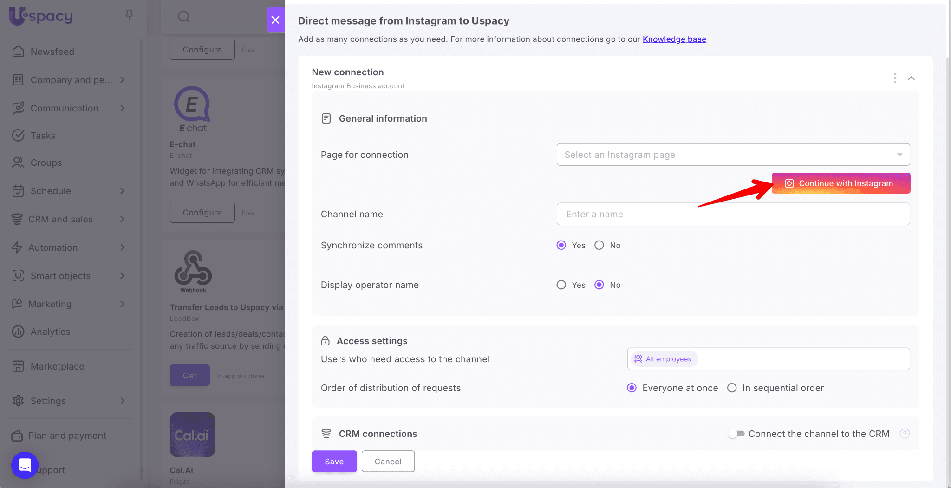Open the three-dot menu for New connection

click(x=895, y=78)
